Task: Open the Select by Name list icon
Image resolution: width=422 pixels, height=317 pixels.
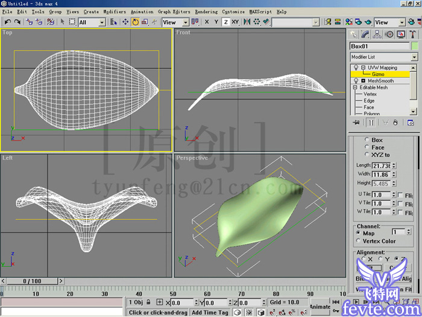Action: coord(113,22)
